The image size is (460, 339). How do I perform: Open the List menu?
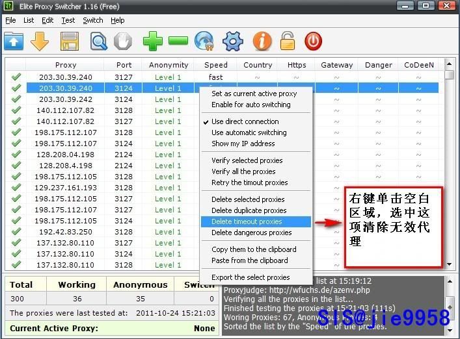click(29, 20)
